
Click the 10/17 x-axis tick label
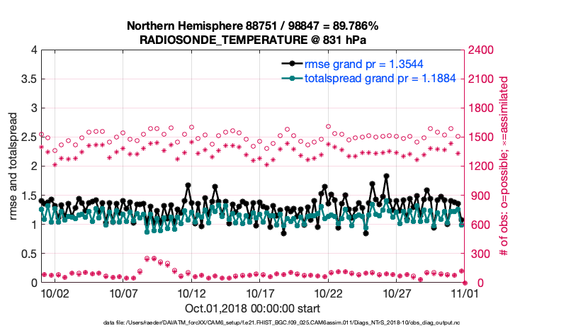pyautogui.click(x=260, y=293)
